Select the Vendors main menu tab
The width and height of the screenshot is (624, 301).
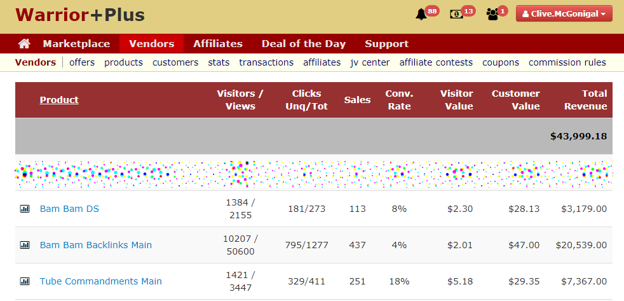click(x=152, y=43)
